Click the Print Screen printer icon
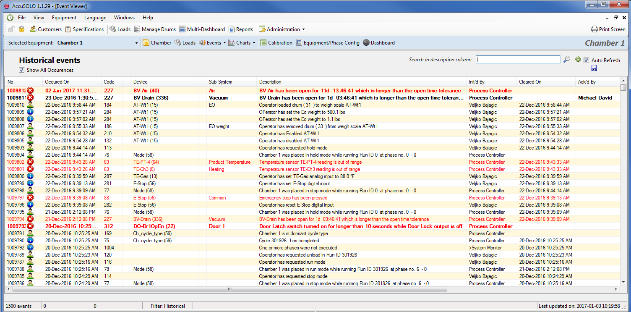The width and height of the screenshot is (631, 312). click(x=594, y=29)
